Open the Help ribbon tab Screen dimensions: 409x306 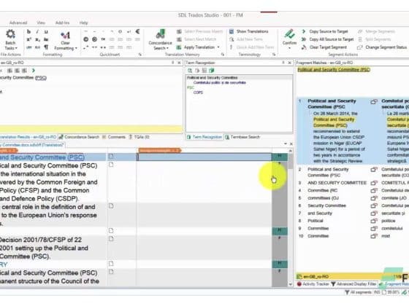(83, 23)
